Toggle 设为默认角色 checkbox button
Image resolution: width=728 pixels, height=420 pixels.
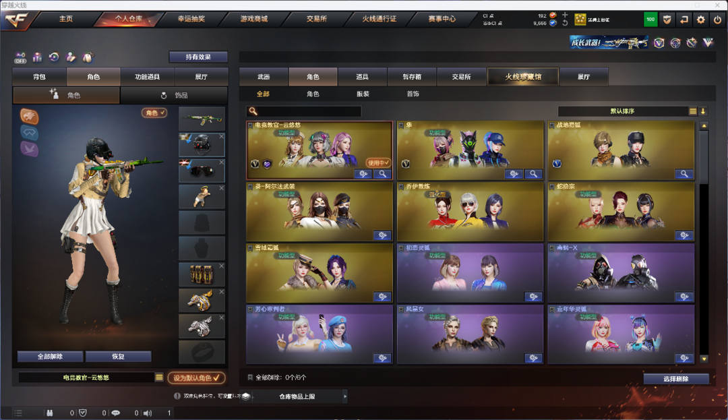click(196, 378)
